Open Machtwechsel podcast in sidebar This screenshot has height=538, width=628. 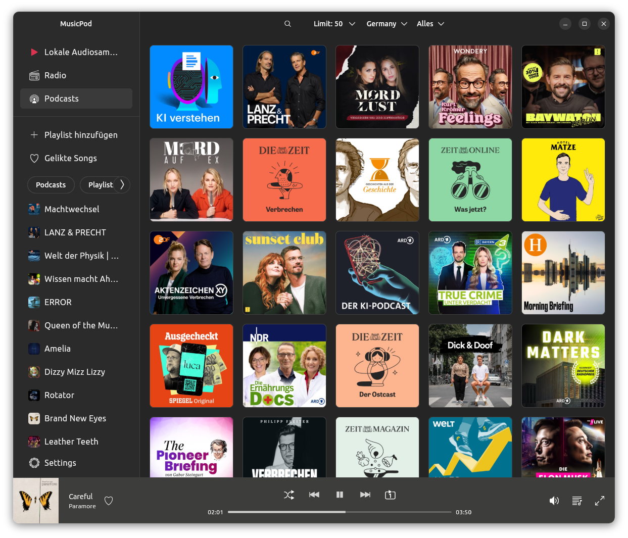[76, 209]
